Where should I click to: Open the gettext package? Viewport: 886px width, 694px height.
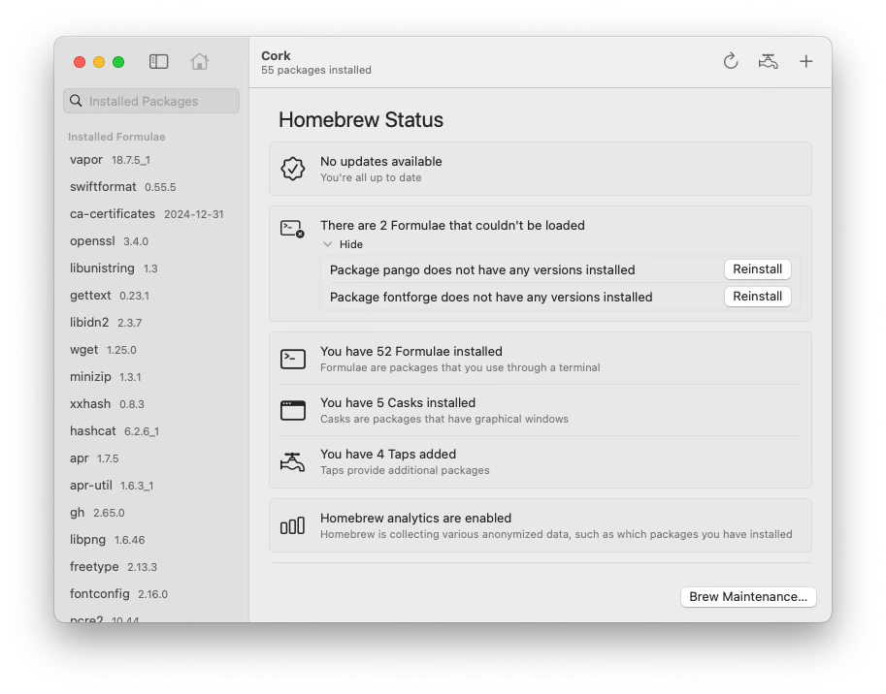[151, 295]
